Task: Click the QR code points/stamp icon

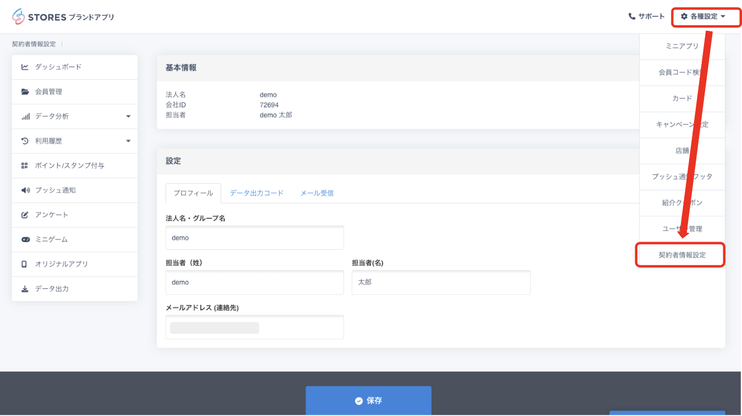Action: pos(25,166)
